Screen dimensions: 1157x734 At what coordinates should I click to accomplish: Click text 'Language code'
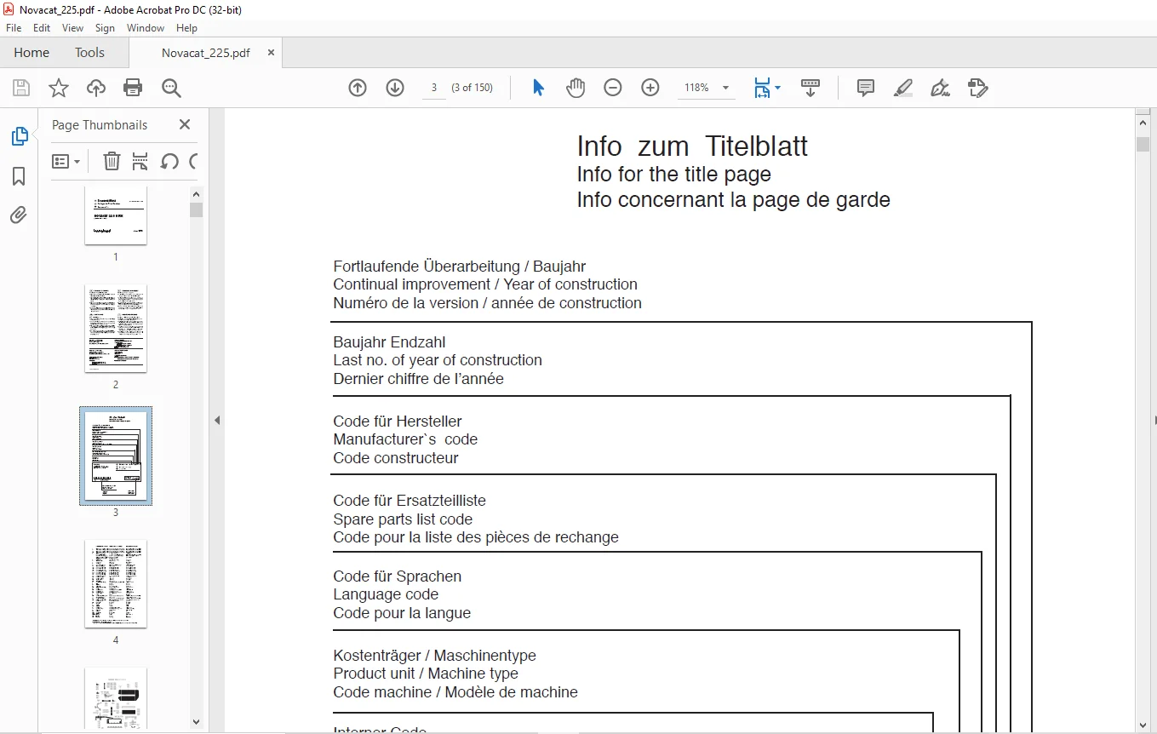click(x=386, y=594)
